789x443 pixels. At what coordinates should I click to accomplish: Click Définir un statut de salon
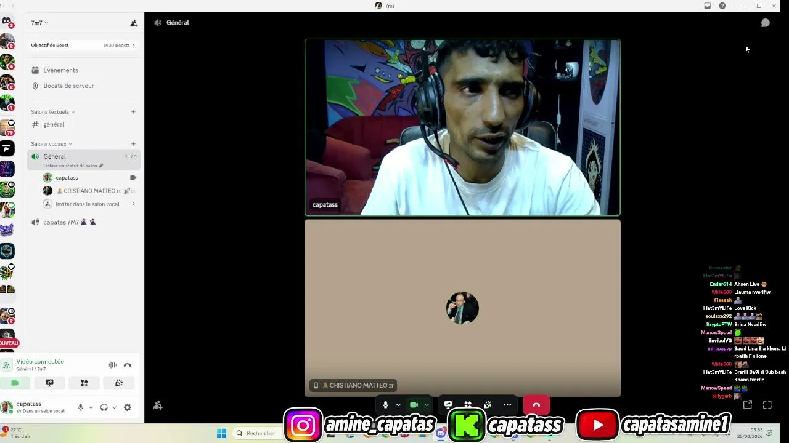(x=73, y=166)
